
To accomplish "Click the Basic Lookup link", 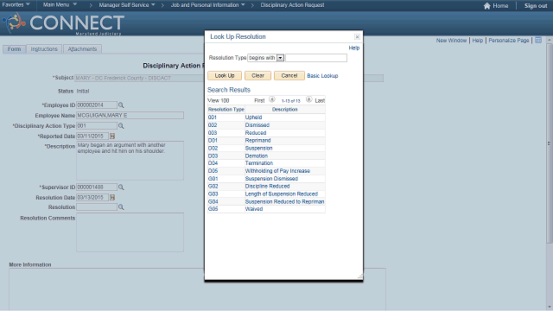I will (x=322, y=76).
